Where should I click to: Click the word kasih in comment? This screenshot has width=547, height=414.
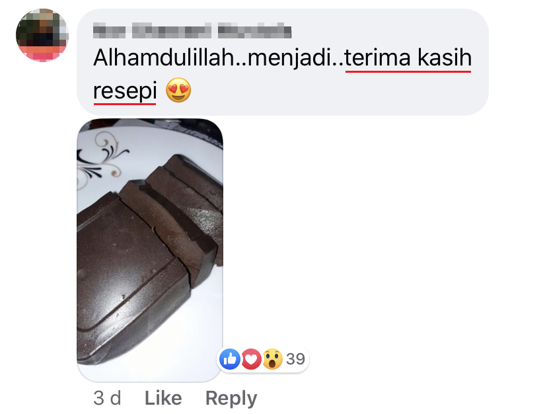tap(445, 58)
